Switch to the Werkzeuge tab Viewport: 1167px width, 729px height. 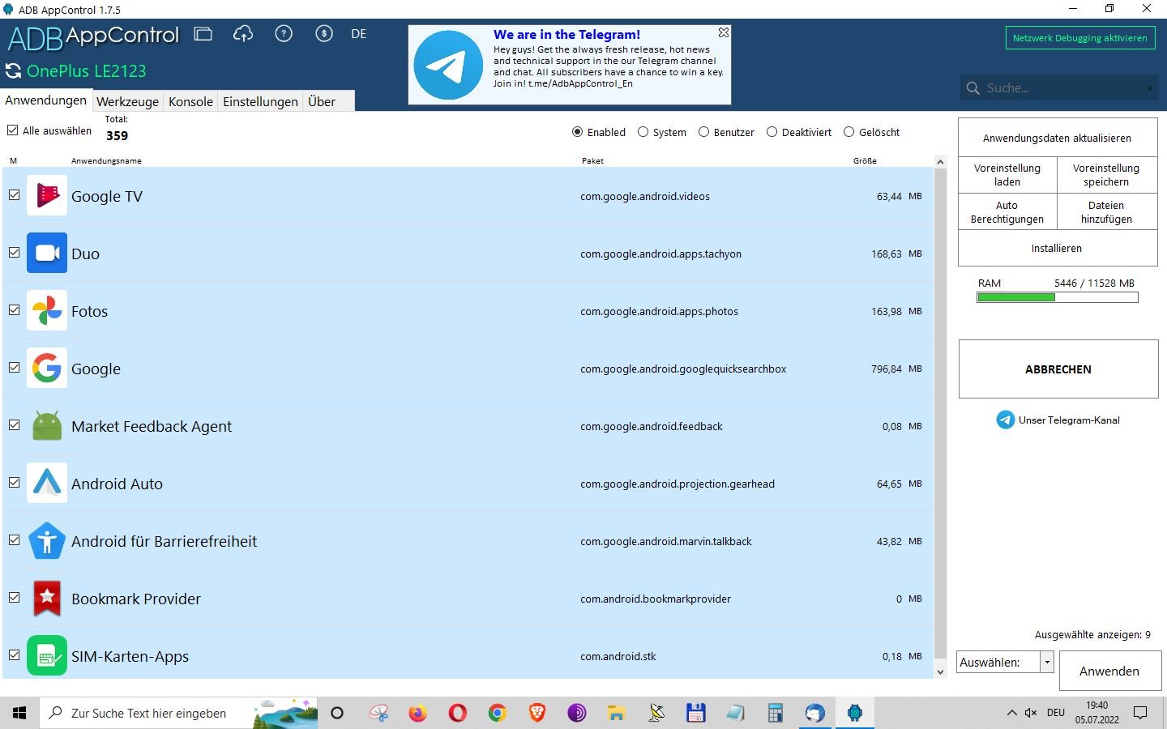(x=127, y=101)
